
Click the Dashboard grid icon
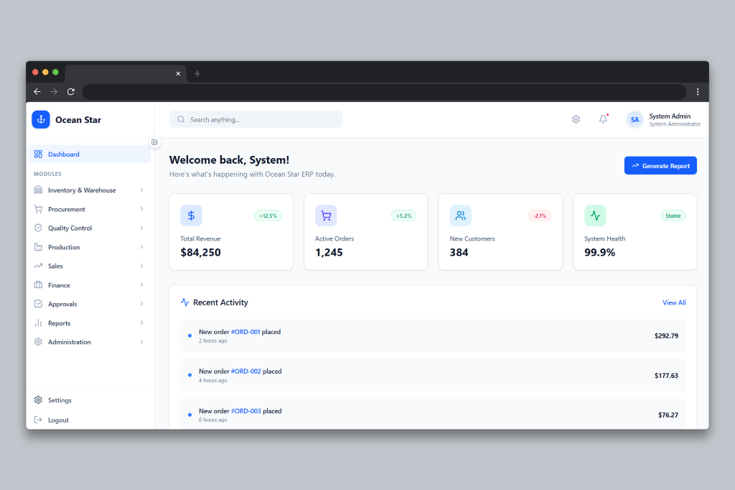point(39,154)
